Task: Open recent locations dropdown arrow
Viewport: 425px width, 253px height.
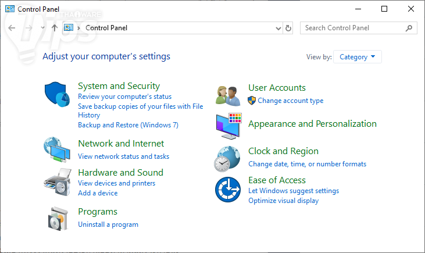Action: 42,28
